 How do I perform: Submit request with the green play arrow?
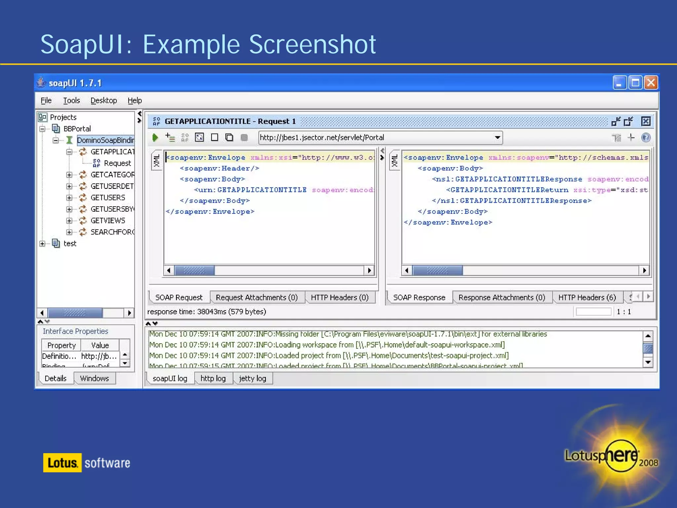155,138
